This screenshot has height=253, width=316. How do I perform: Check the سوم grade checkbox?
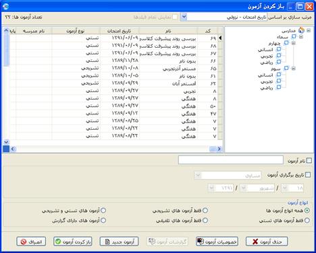[286, 68]
